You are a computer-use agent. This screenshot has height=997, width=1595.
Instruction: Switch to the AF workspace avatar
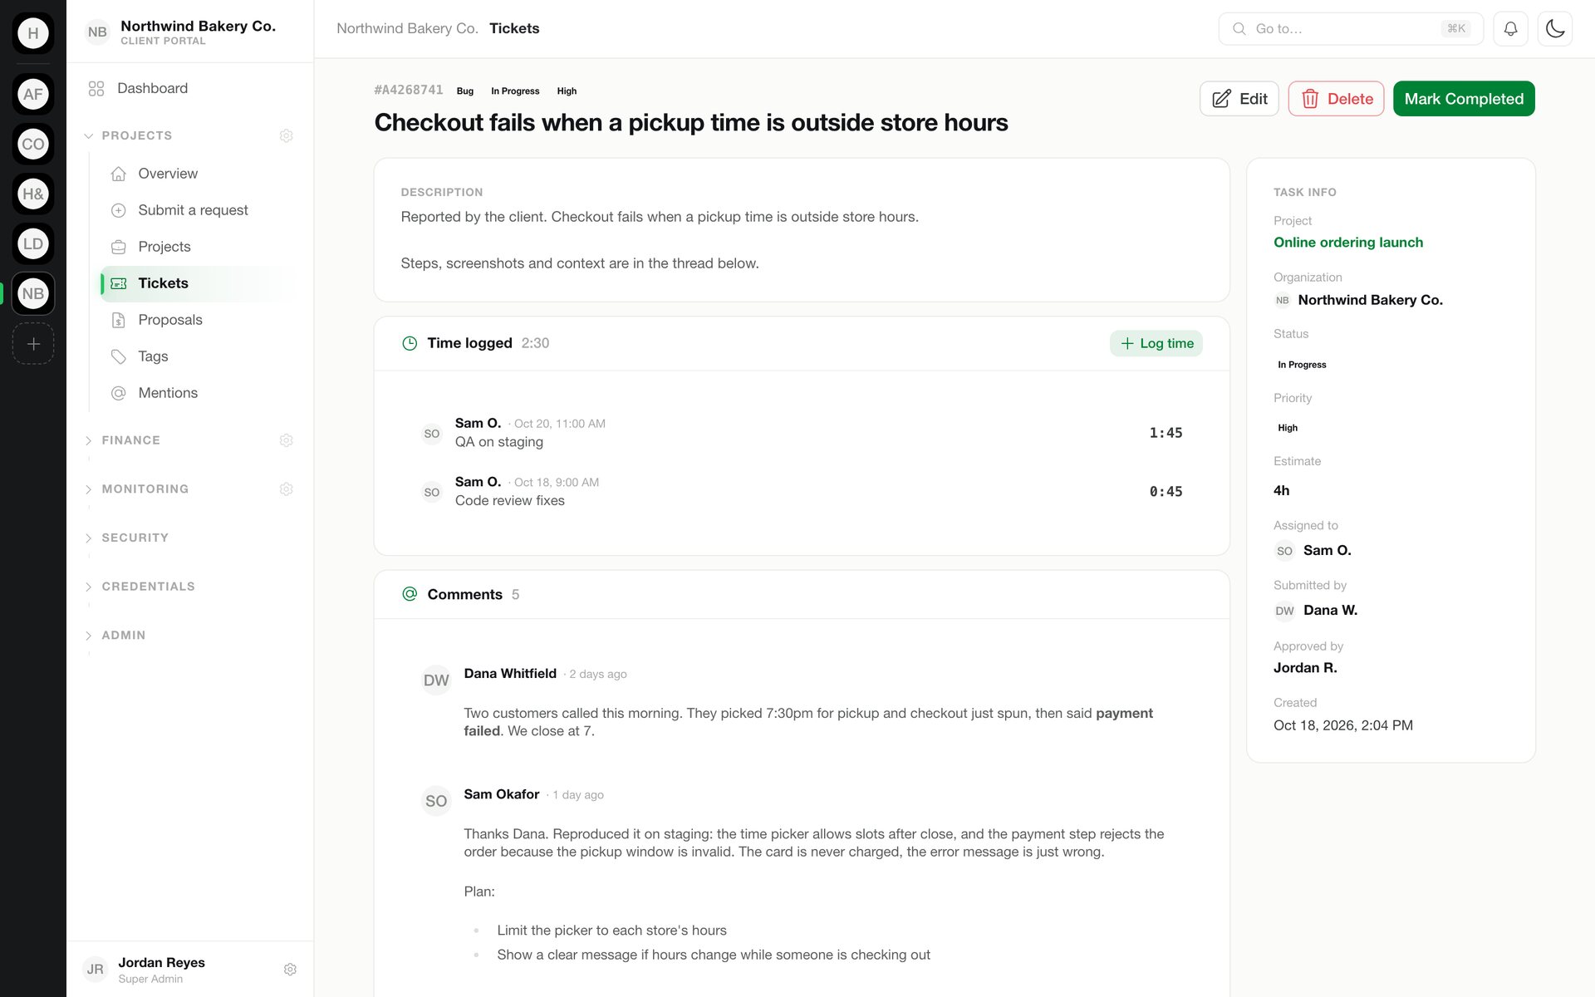[x=33, y=94]
